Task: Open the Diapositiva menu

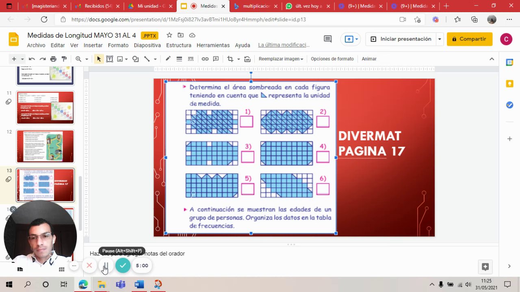Action: click(147, 45)
